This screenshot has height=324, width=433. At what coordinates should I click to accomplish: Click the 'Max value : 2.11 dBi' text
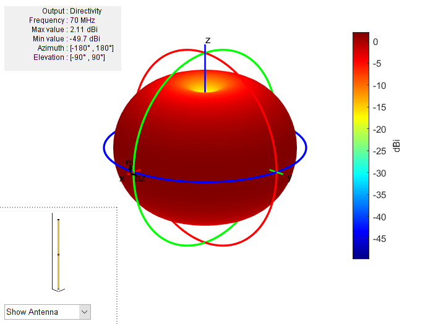[64, 30]
